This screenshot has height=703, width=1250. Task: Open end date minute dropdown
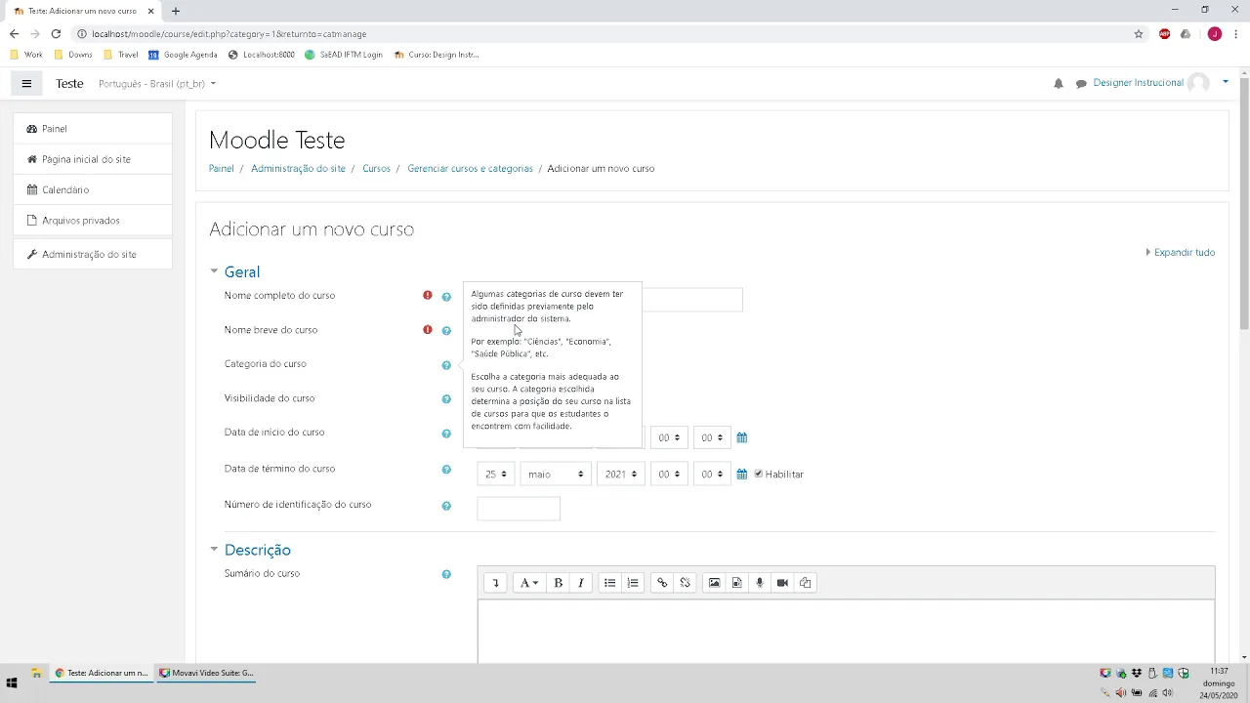[712, 474]
